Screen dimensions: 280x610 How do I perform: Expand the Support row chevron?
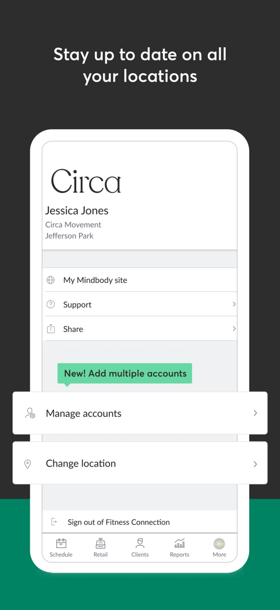point(234,304)
